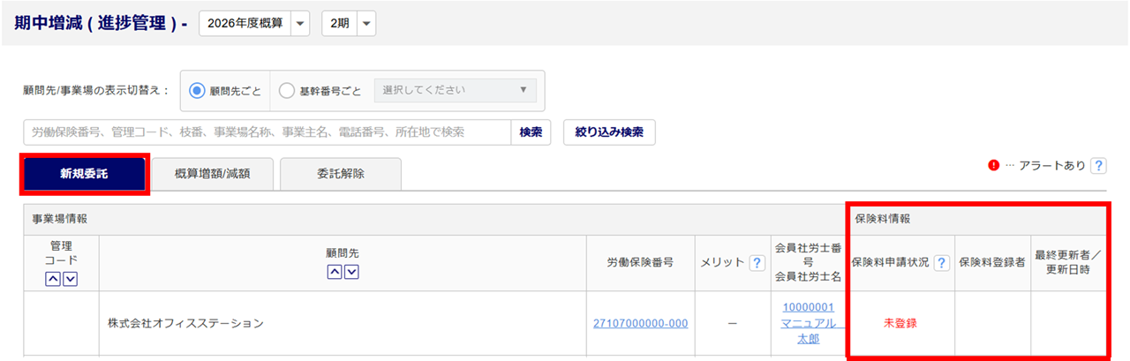Click the 検索 search button
The height and width of the screenshot is (361, 1130).
(x=531, y=132)
